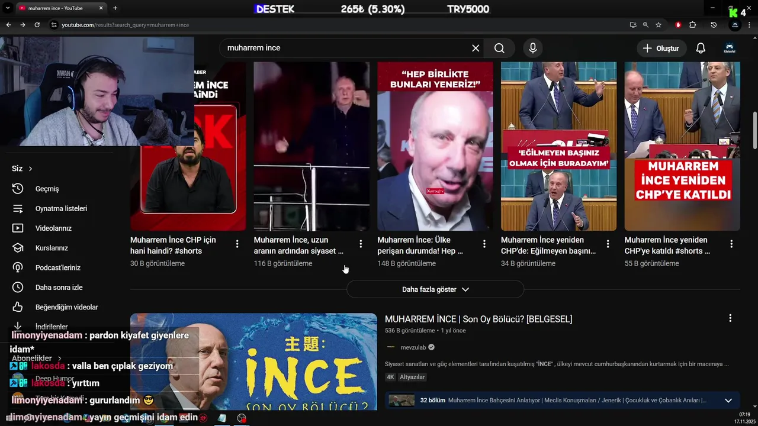Expand Daha fazla göster shorts
The image size is (758, 426).
[435, 289]
